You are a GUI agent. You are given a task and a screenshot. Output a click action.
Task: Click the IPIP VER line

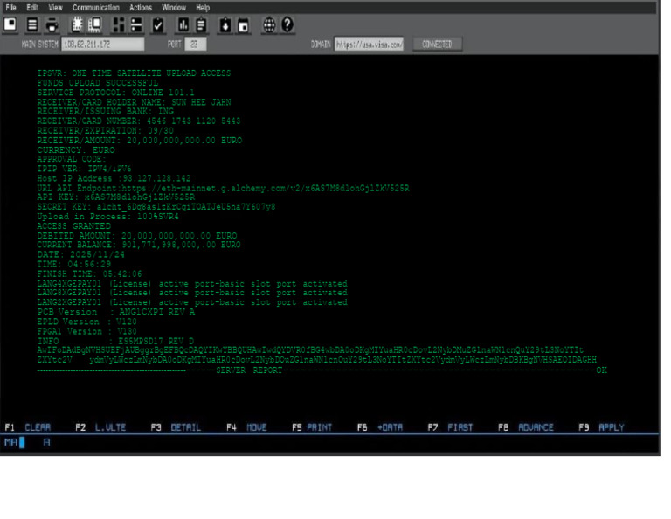click(x=84, y=169)
